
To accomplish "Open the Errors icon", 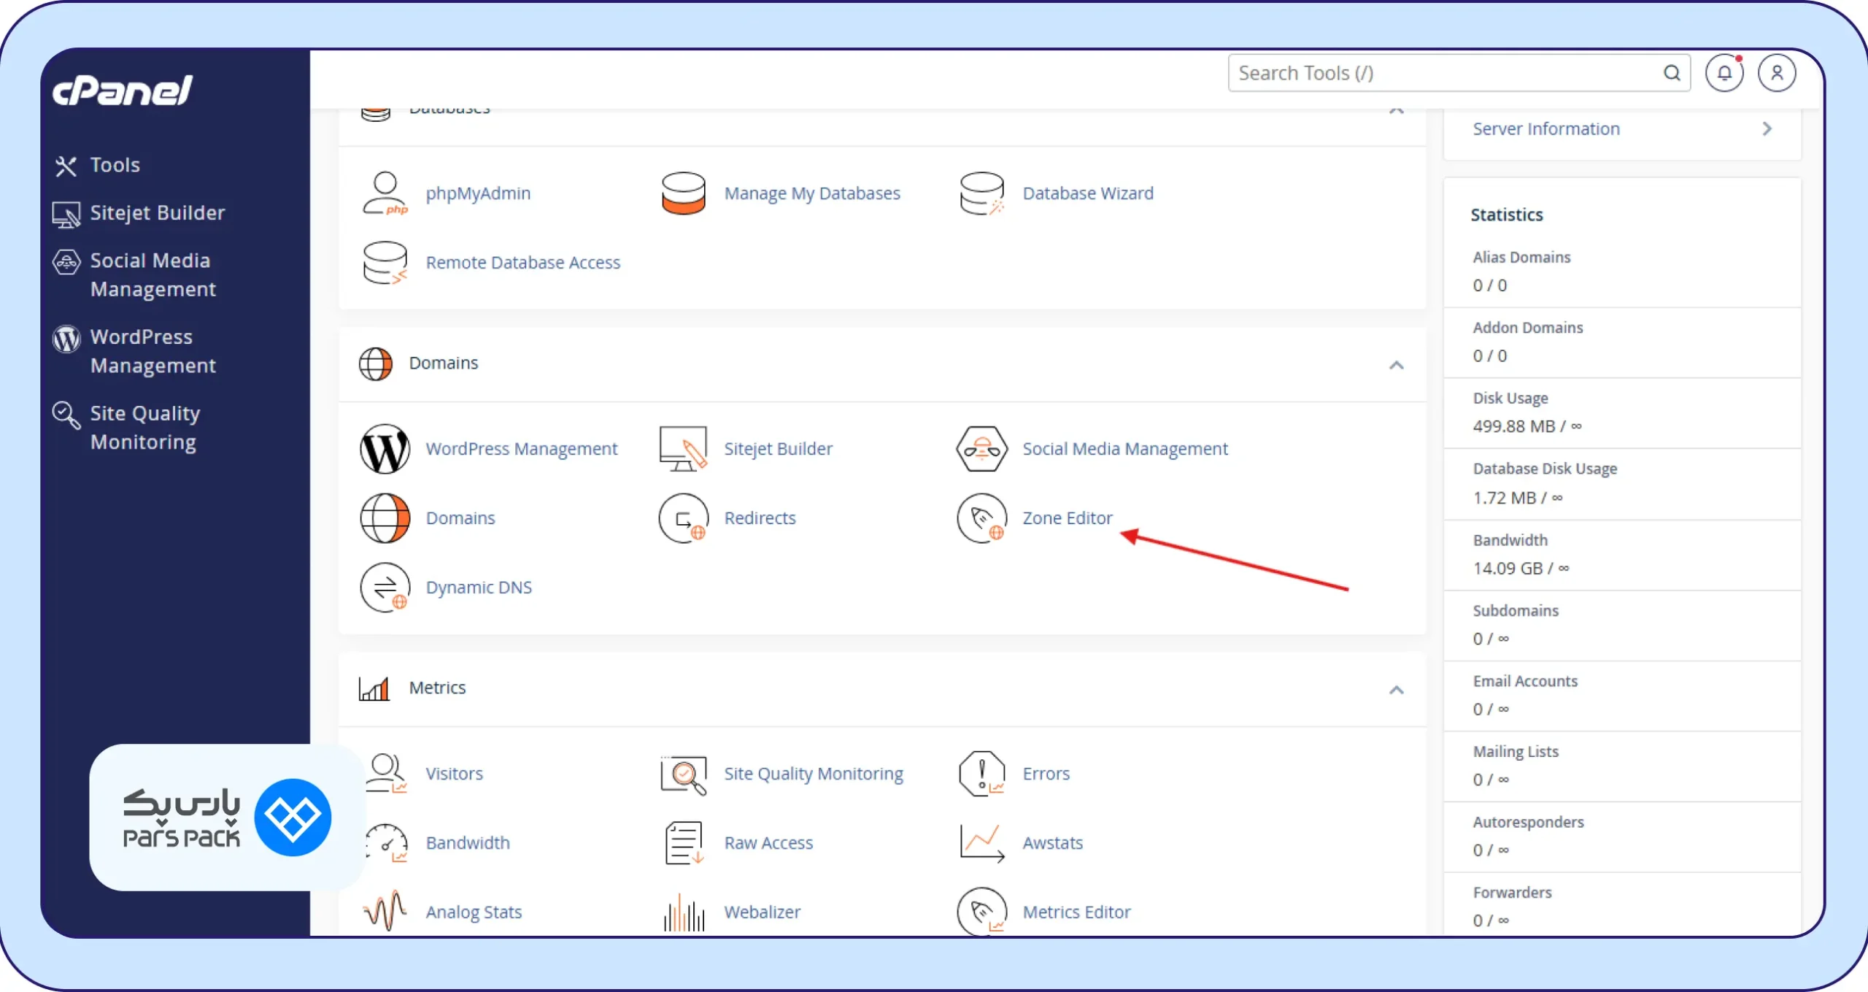I will (x=982, y=774).
